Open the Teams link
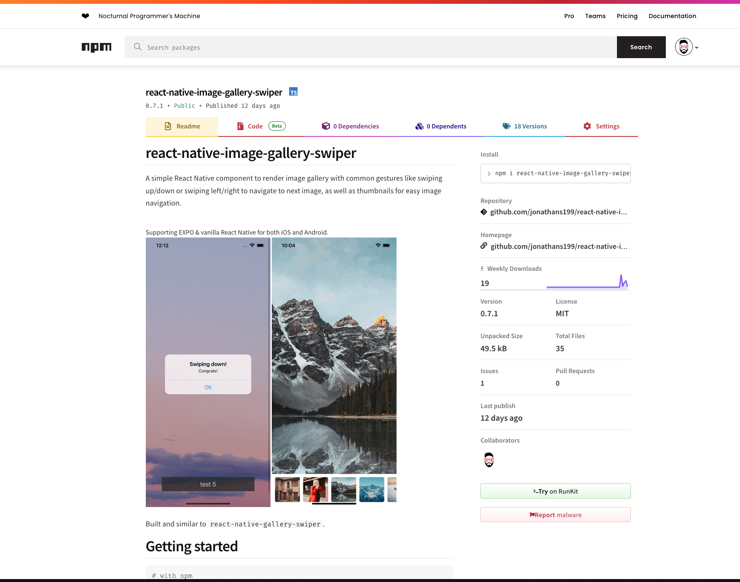 coord(595,16)
